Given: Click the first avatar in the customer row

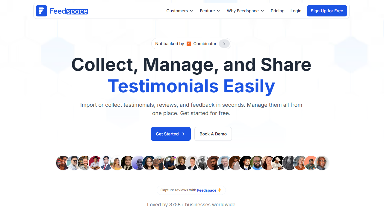Looking at the screenshot, I should tap(63, 163).
